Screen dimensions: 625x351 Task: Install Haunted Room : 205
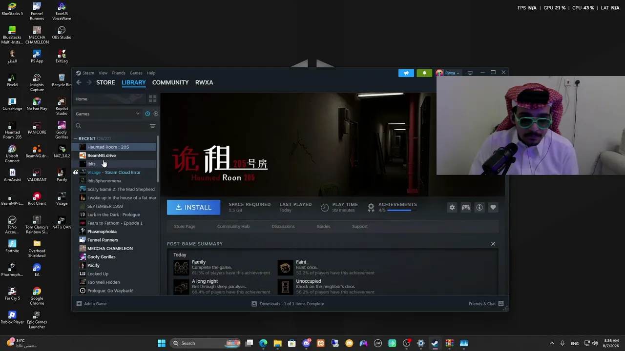pos(194,208)
